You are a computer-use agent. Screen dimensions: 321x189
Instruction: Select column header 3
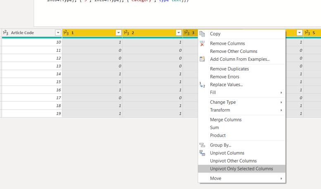(x=190, y=33)
